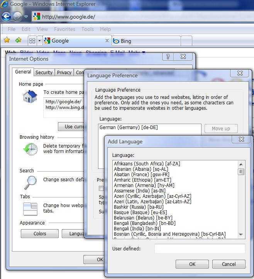Screen dimensions: 254x279
Task: Select Albanian (Albania) [sq-AL]
Action: point(141,169)
